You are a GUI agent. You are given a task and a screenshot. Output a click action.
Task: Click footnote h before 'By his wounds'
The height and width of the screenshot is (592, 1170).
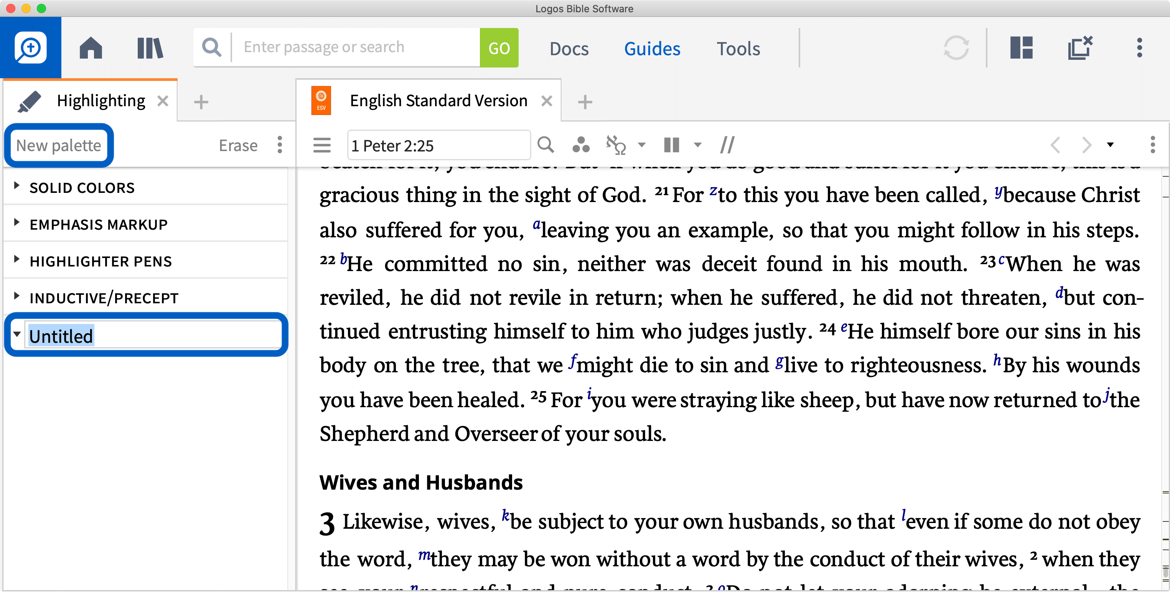click(997, 360)
